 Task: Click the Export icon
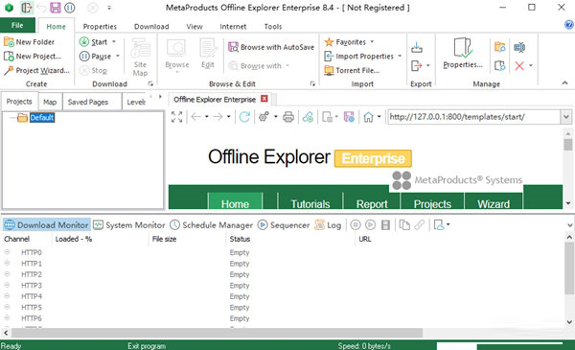(x=416, y=65)
